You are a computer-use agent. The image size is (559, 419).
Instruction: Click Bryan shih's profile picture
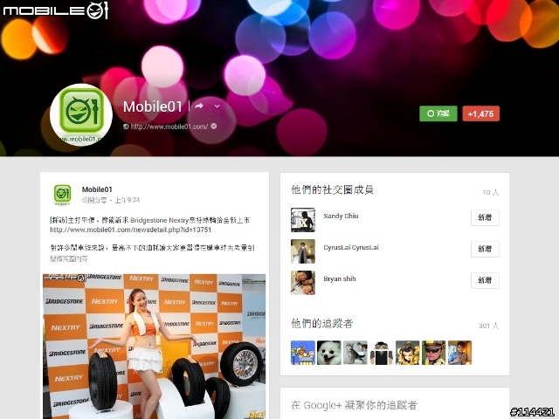[x=303, y=283]
